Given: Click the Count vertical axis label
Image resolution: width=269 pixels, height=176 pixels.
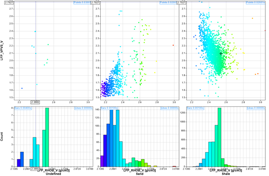Looking at the screenshot, I should pos(2,137).
